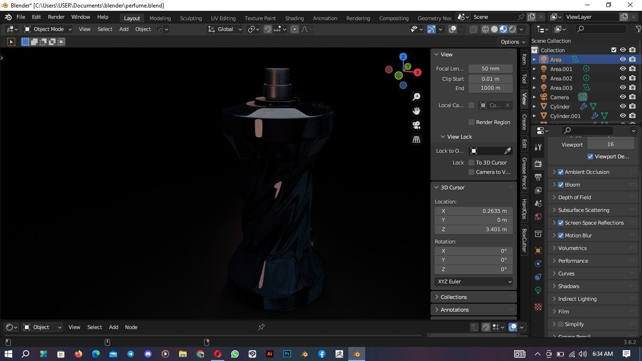Screen dimensions: 642x361
Task: Select the tweak select tool icon
Action: click(11, 42)
